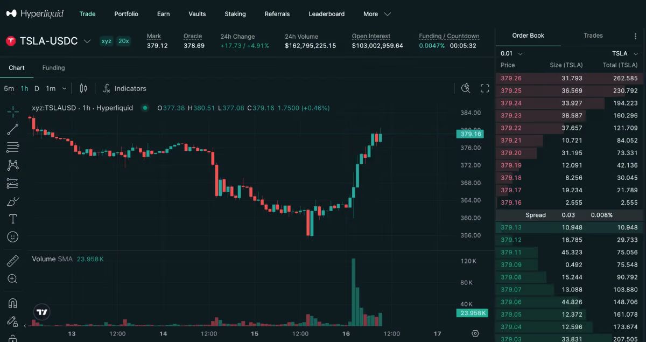Viewport: 646px width, 342px height.
Task: Select the text annotation tool
Action: 13,219
